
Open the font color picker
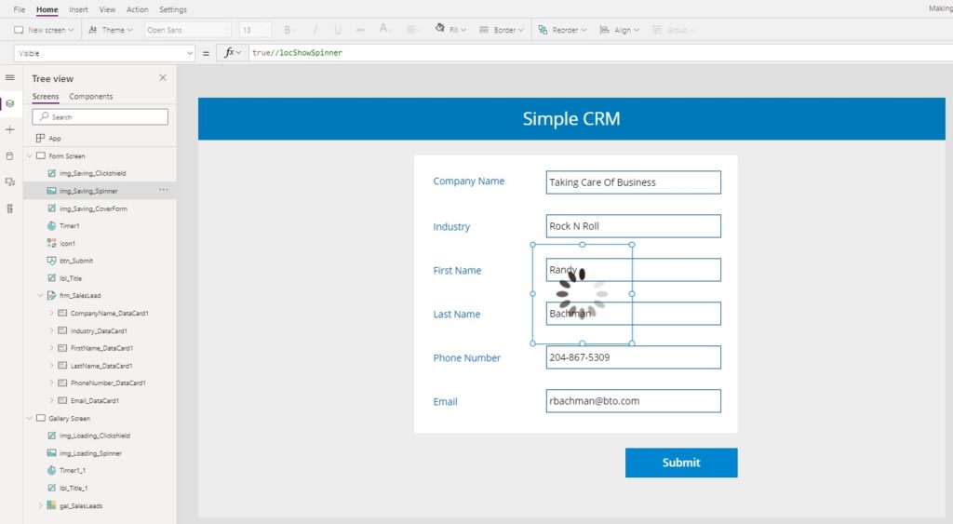385,29
